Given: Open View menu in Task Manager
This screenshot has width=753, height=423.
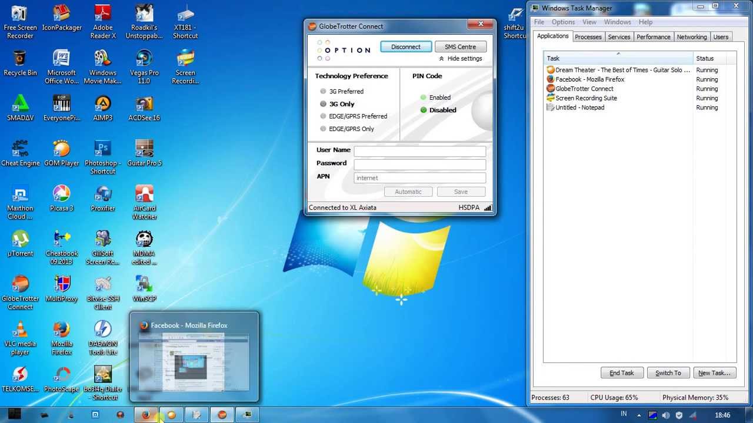Looking at the screenshot, I should (589, 22).
